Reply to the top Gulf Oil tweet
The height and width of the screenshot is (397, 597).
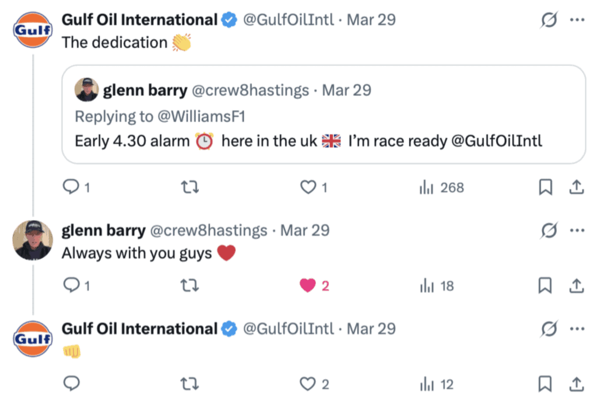[x=71, y=187]
